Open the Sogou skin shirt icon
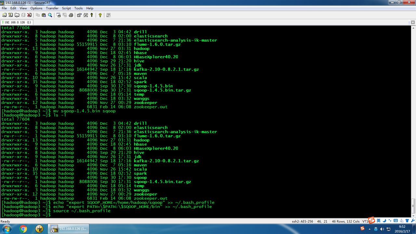 coord(407,221)
